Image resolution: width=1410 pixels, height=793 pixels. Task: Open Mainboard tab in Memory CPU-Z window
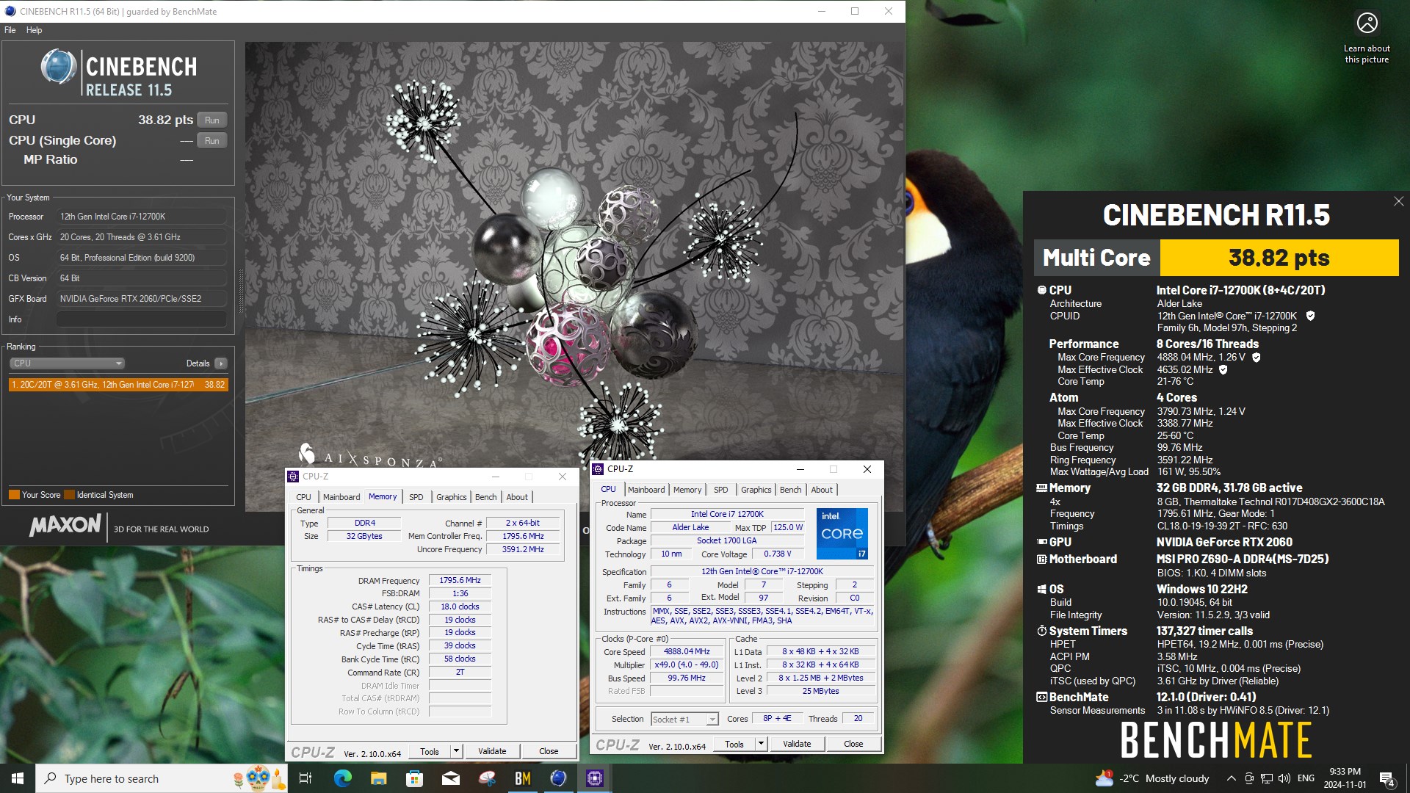341,497
